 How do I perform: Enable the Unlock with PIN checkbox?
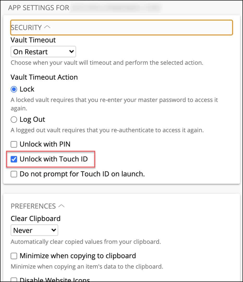tap(14, 144)
